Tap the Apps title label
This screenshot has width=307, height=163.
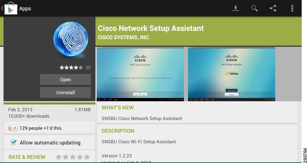tap(25, 9)
